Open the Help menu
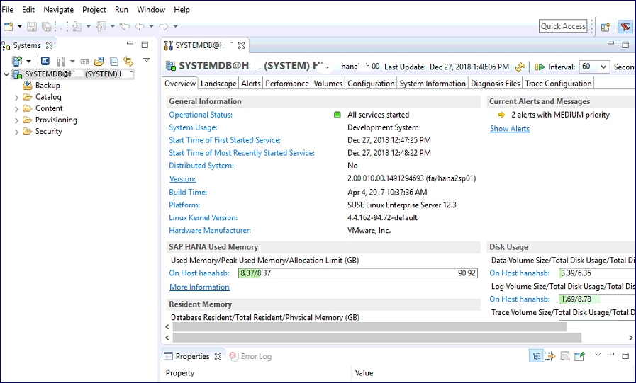This screenshot has height=383, width=636. [x=182, y=10]
